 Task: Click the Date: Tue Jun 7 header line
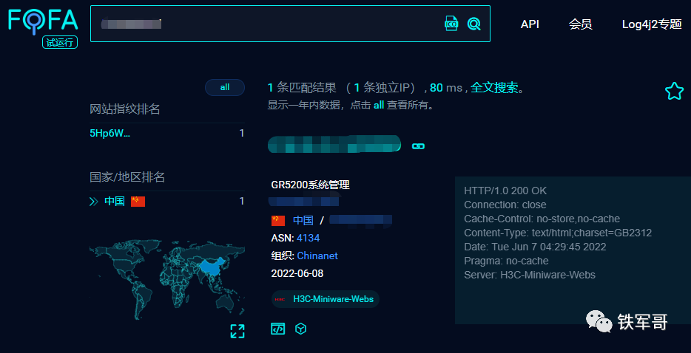coord(535,247)
